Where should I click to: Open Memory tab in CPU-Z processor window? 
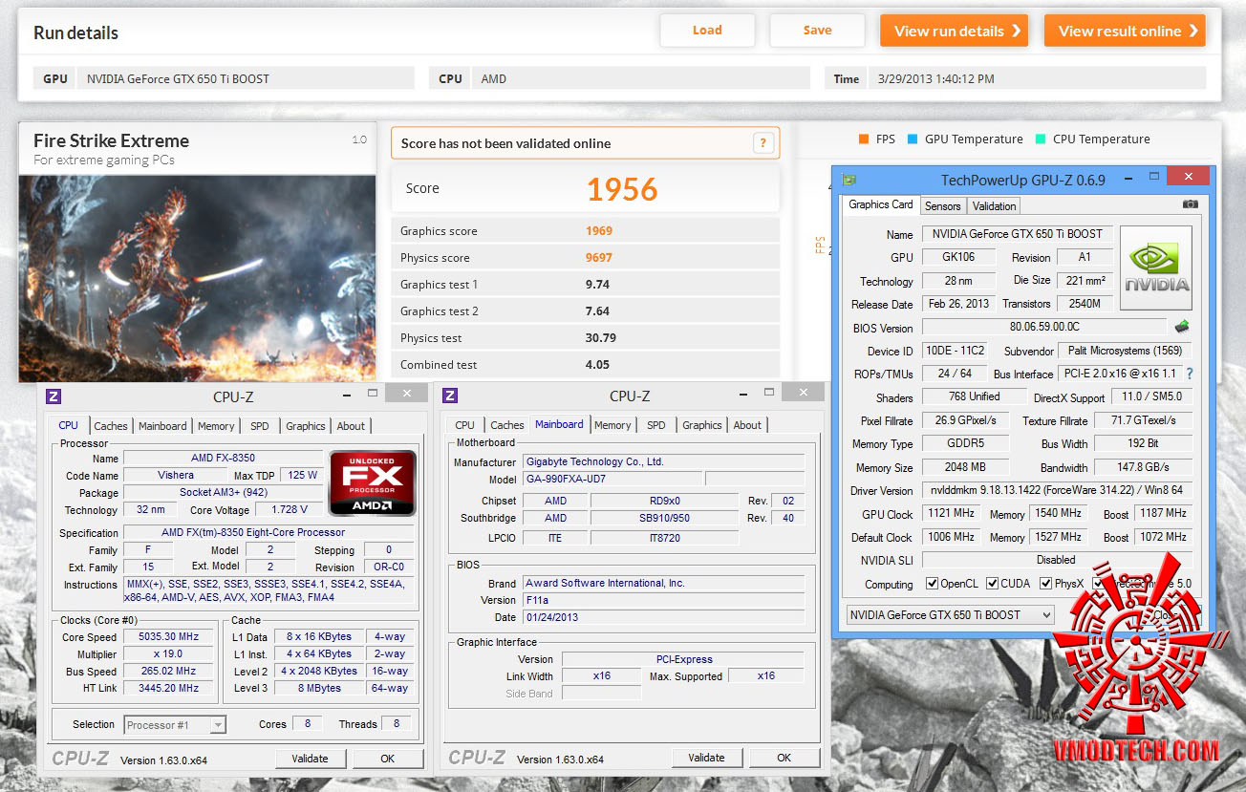(216, 426)
